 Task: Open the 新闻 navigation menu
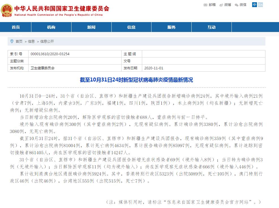point(91,27)
